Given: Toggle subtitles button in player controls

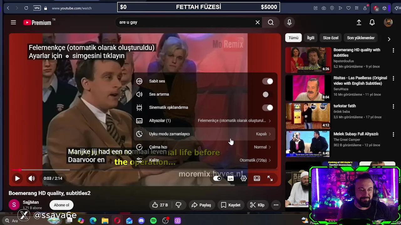Looking at the screenshot, I should pos(231,178).
